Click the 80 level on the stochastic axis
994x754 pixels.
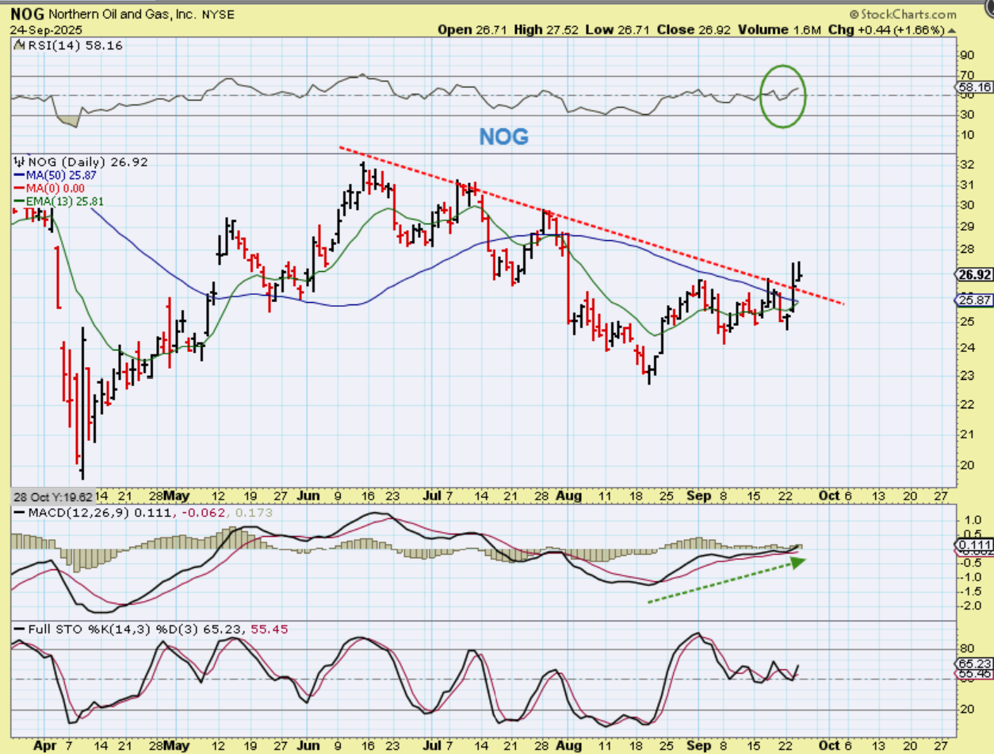(966, 649)
